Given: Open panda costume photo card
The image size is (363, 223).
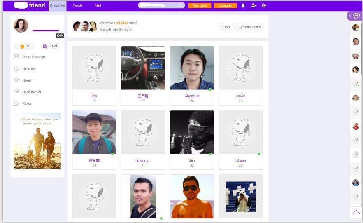Looking at the screenshot, I should 241,197.
